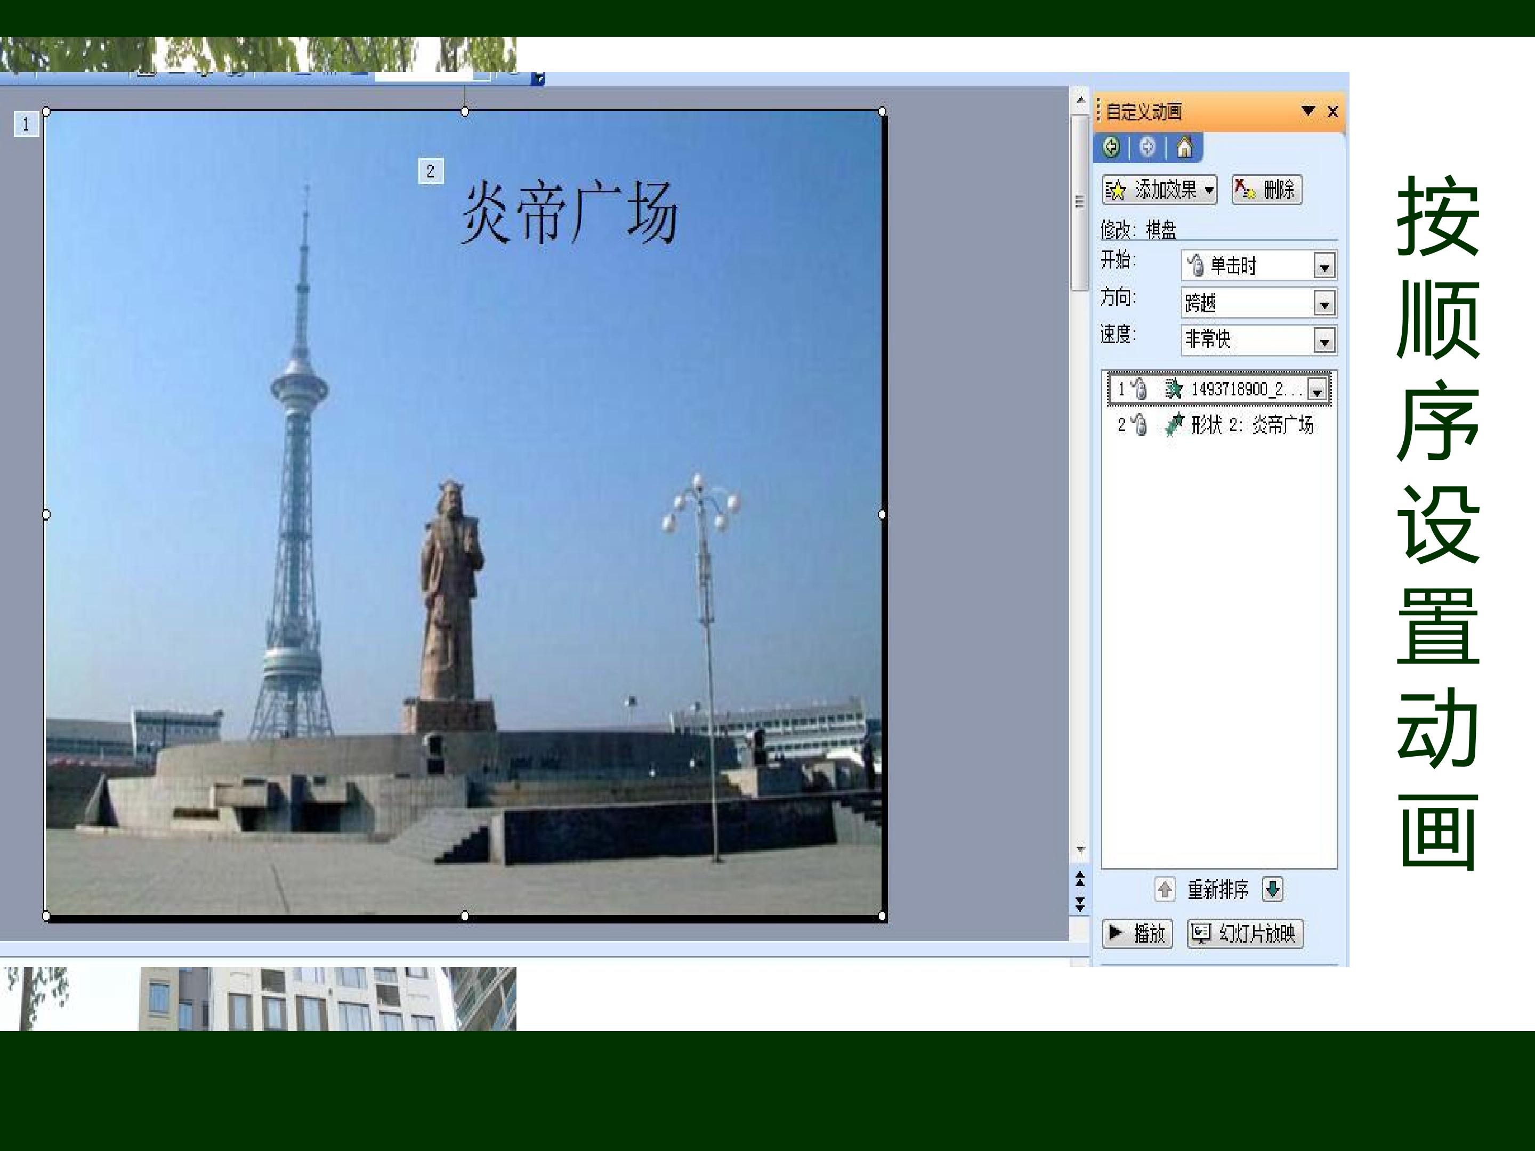This screenshot has width=1535, height=1151.
Task: Click the back arrow in animation pane
Action: coord(1111,147)
